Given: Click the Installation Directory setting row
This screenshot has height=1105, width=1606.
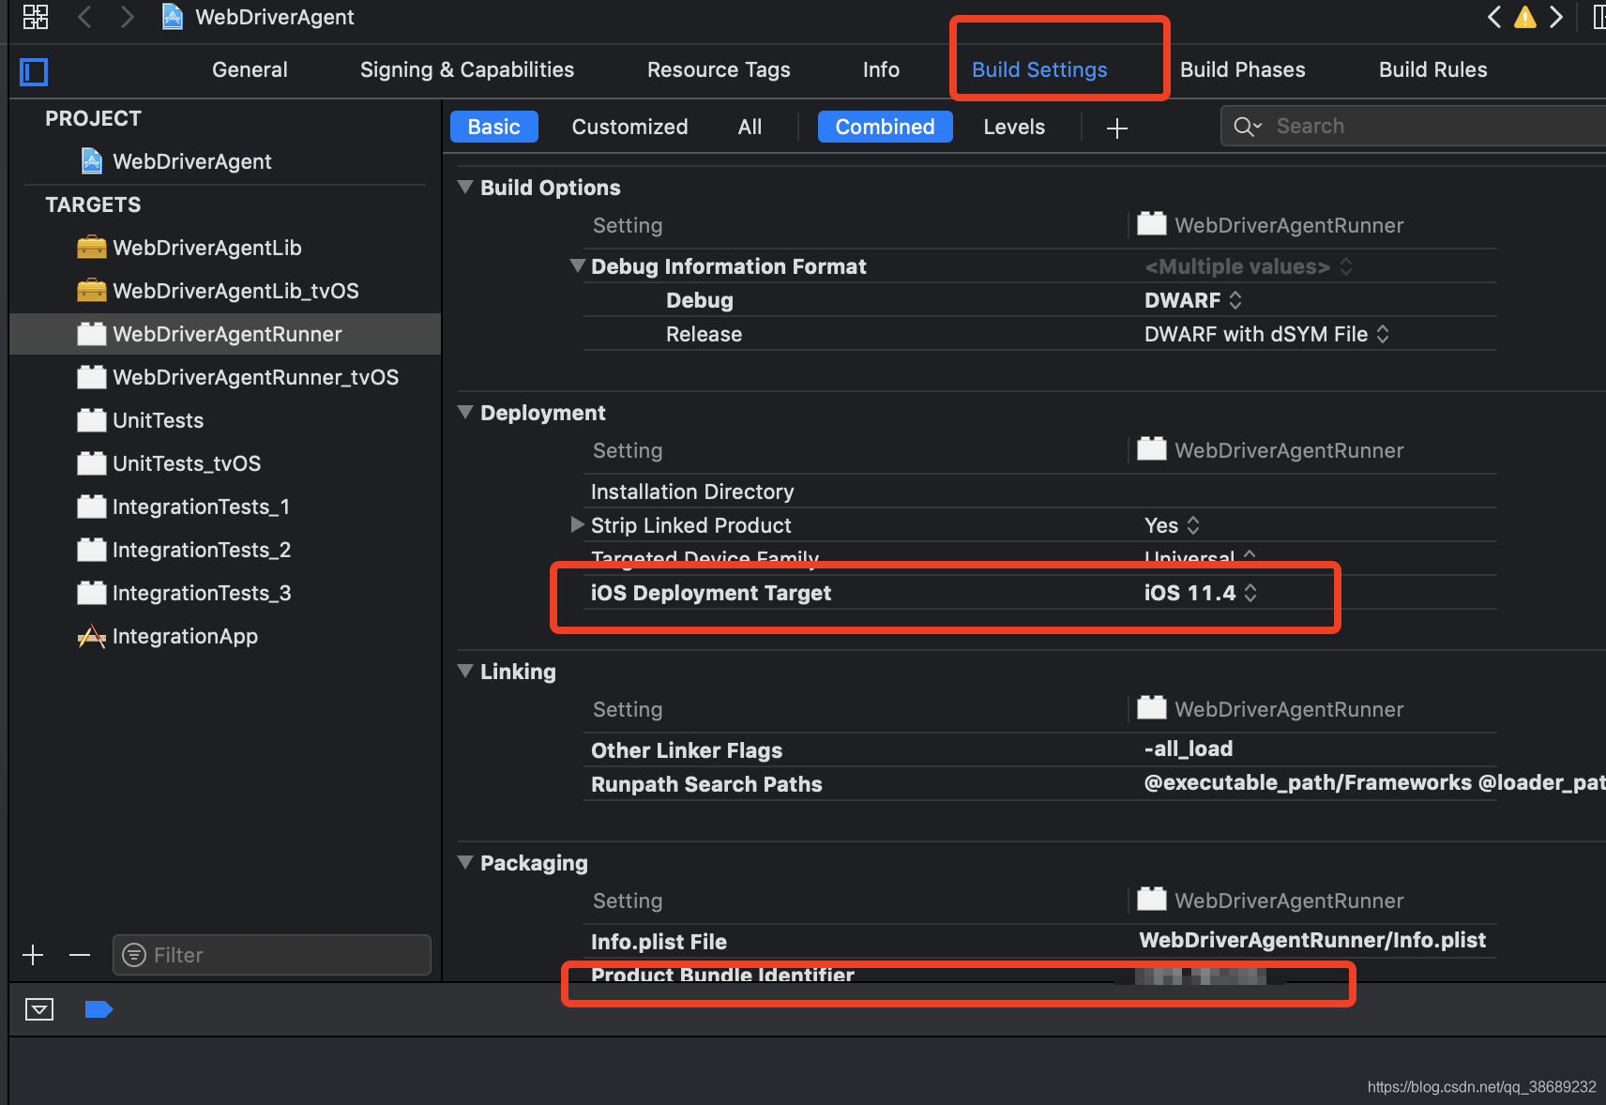Looking at the screenshot, I should click(1039, 492).
